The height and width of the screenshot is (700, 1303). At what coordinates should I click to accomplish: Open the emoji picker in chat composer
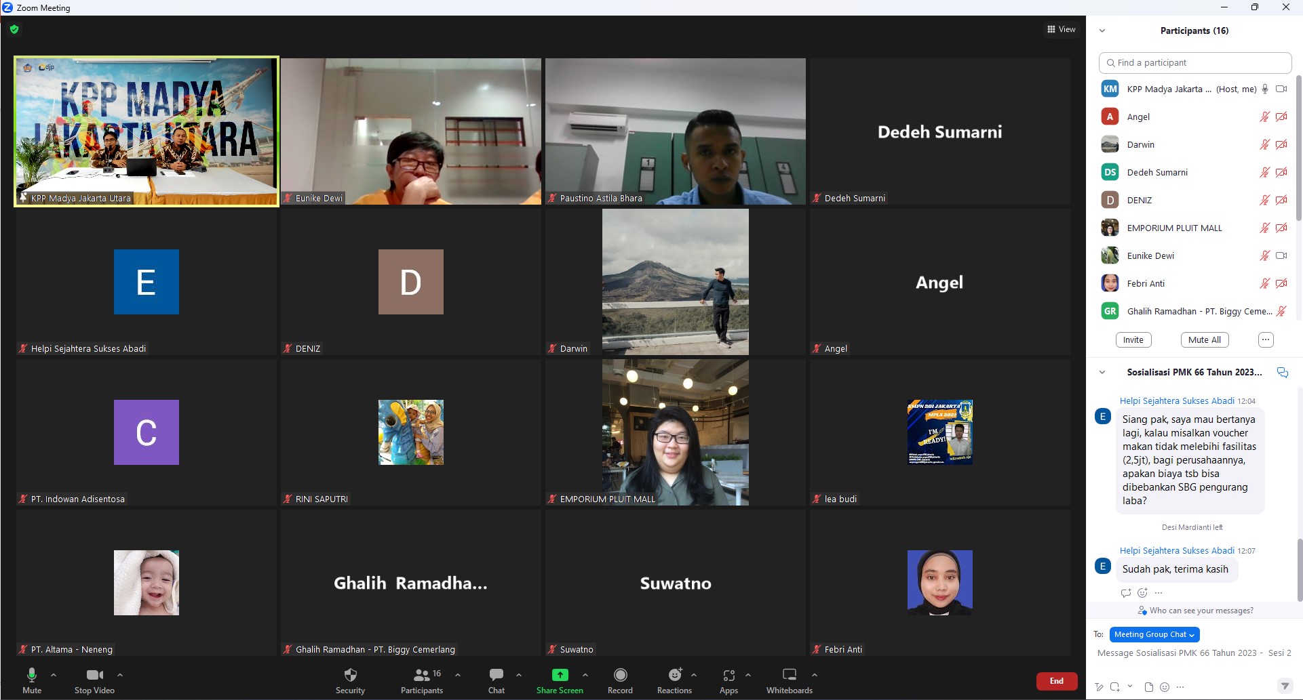coord(1165,686)
